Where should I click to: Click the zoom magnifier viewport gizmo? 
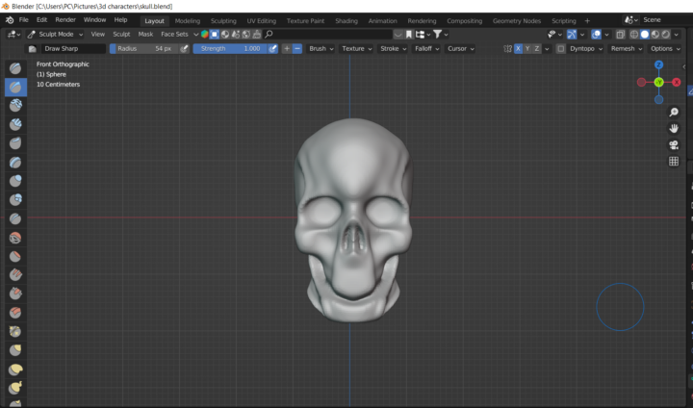click(674, 113)
